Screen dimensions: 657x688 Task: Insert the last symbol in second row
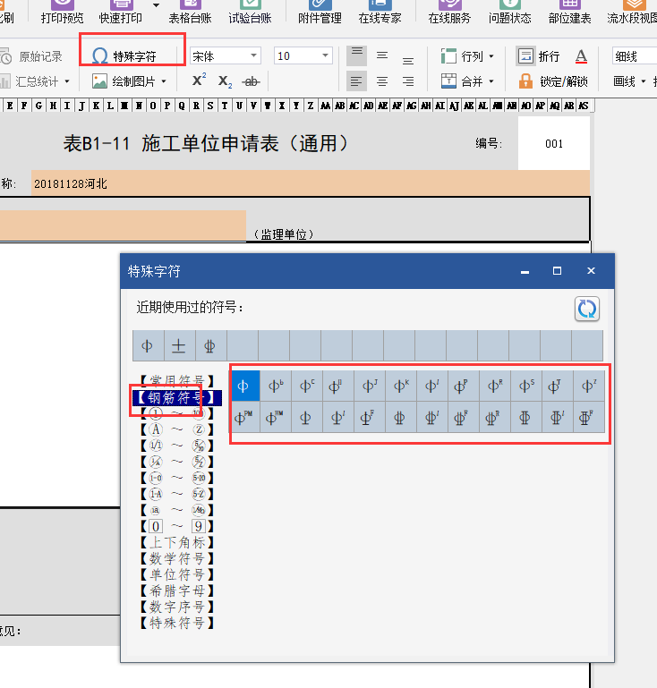click(589, 417)
